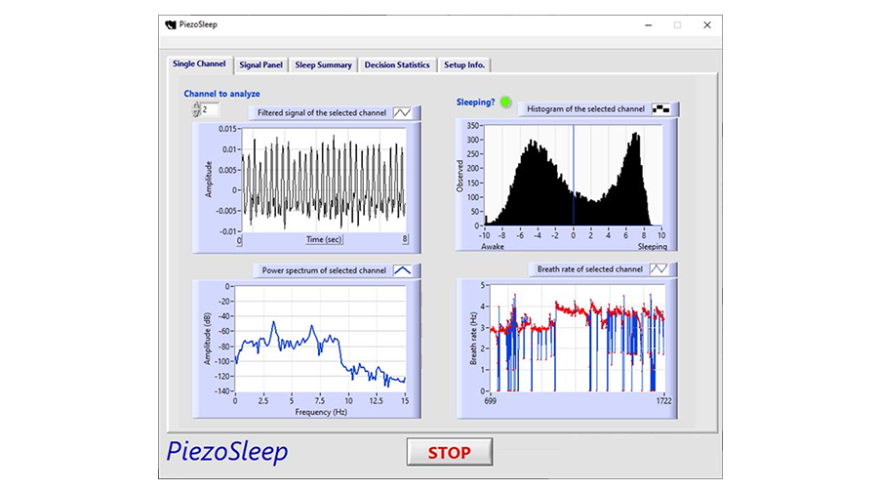Select the Setup Info. tab
The image size is (878, 491).
(x=464, y=64)
